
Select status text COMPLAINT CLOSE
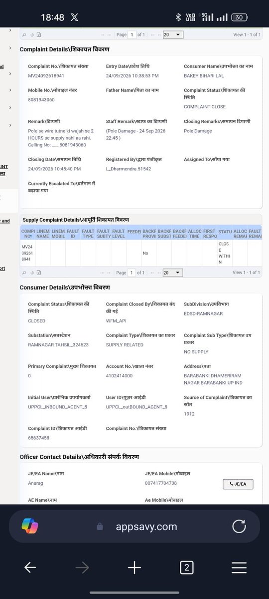tap(205, 107)
